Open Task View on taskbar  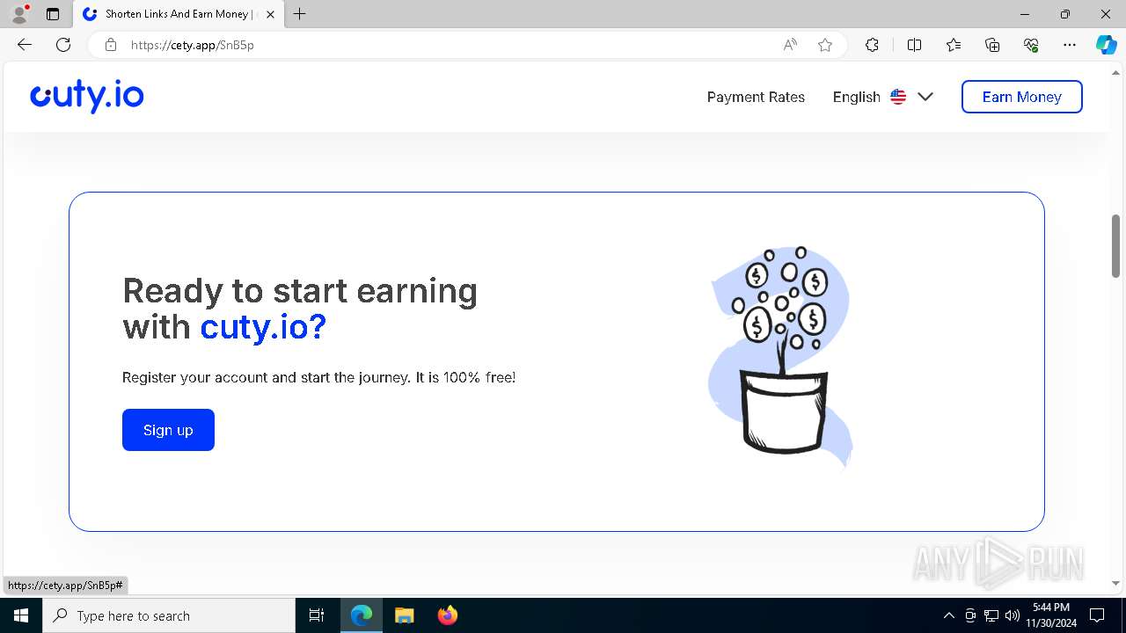coord(317,615)
